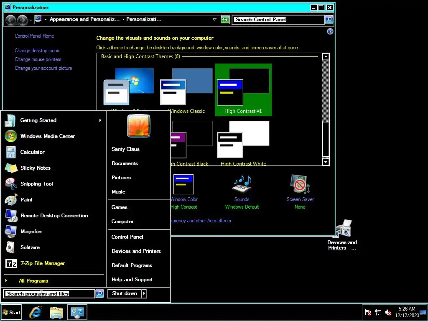Click Change your account picture link
Viewport: 428px width, 321px height.
pos(43,68)
